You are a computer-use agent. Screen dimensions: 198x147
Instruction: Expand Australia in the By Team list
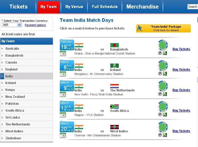(x=12, y=49)
